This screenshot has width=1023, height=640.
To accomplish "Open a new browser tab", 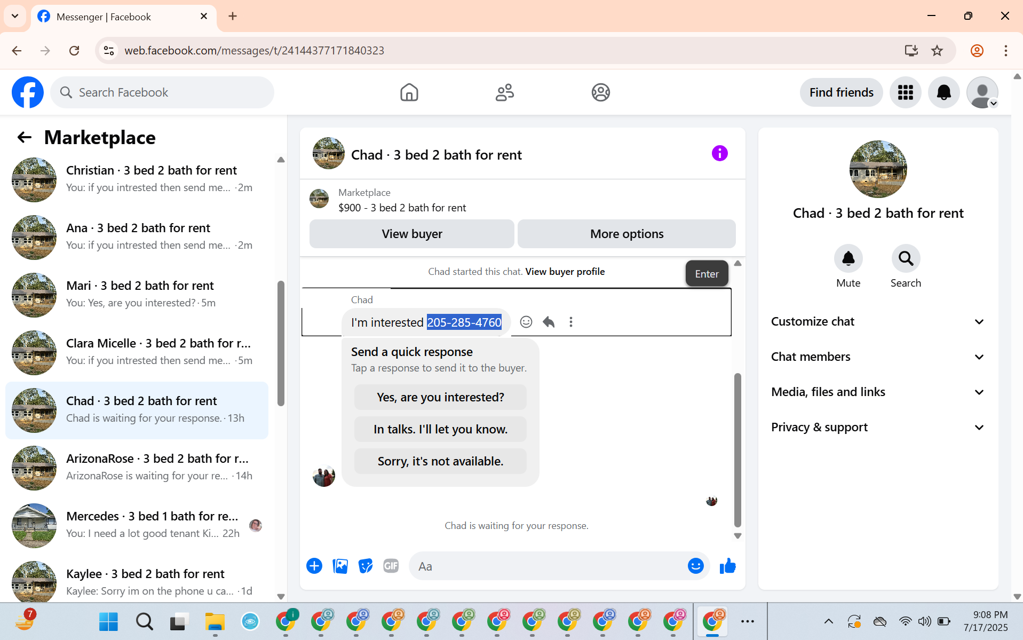I will 233,16.
